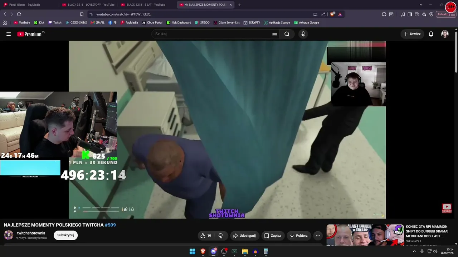Open the twitchshotownia channel avatar
The image size is (458, 257).
(x=9, y=235)
